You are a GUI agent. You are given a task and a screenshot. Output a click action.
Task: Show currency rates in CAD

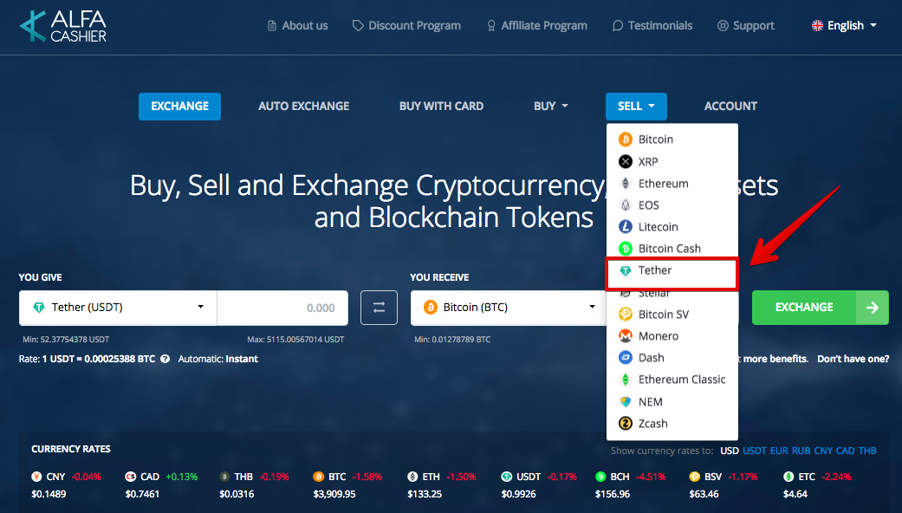click(845, 451)
